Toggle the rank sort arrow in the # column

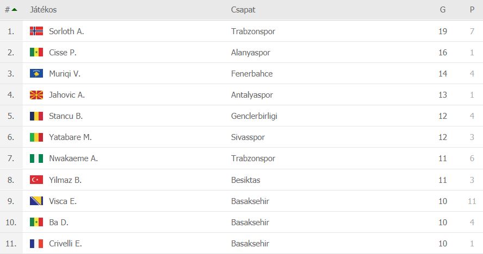(14, 10)
